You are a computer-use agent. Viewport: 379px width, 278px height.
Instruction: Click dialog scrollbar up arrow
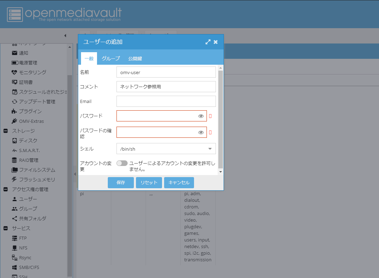click(x=220, y=68)
